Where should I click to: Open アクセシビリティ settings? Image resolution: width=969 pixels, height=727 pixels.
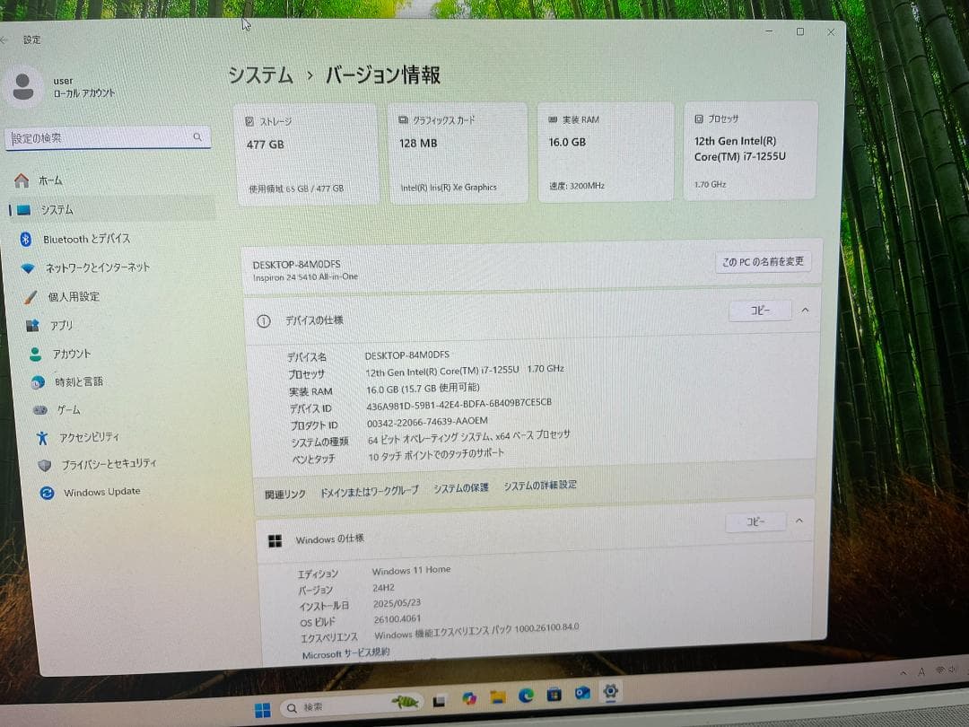pos(90,438)
